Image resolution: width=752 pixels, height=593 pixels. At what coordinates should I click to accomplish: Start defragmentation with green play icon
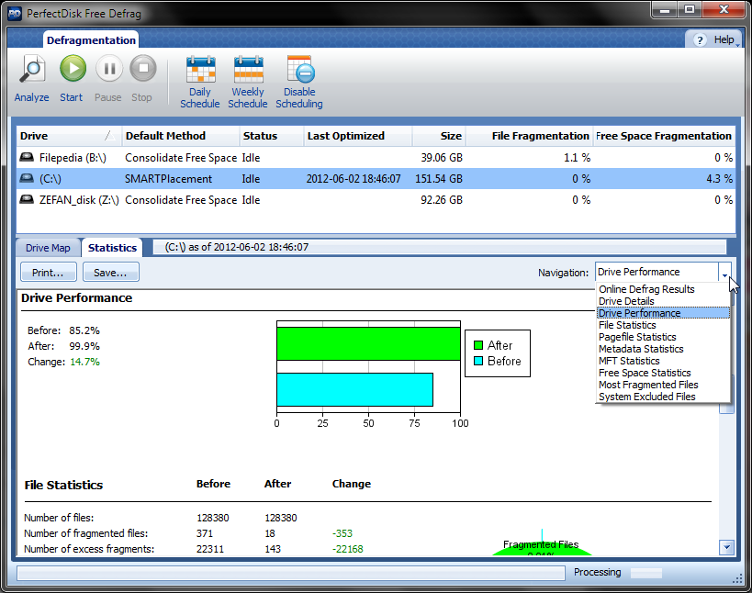(x=73, y=68)
